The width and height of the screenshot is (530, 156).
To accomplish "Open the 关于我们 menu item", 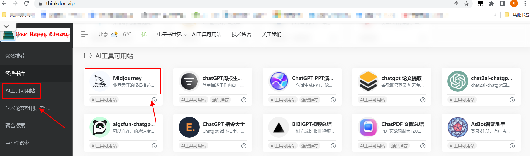I will [272, 35].
